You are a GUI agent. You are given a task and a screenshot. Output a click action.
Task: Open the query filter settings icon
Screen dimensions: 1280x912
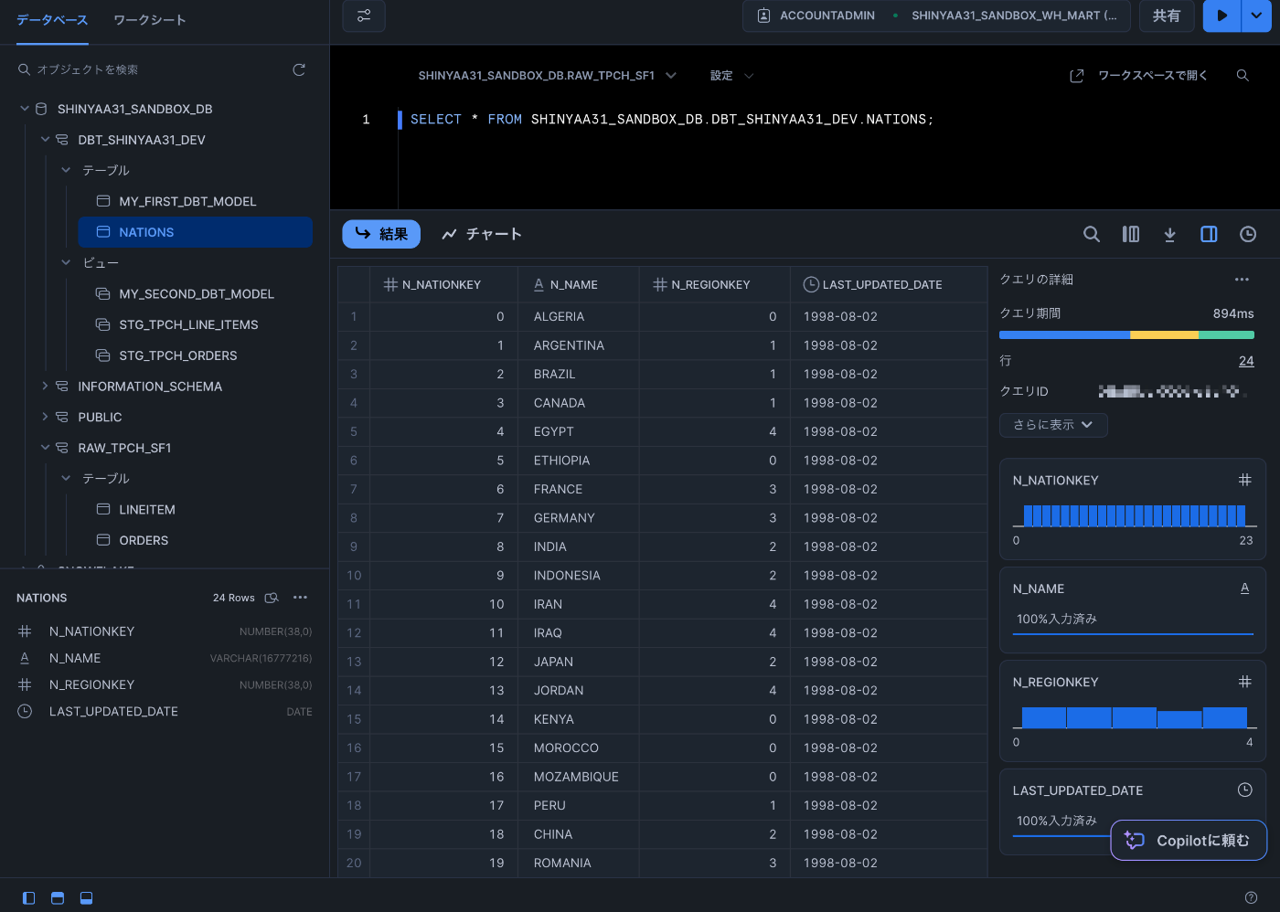pyautogui.click(x=364, y=16)
